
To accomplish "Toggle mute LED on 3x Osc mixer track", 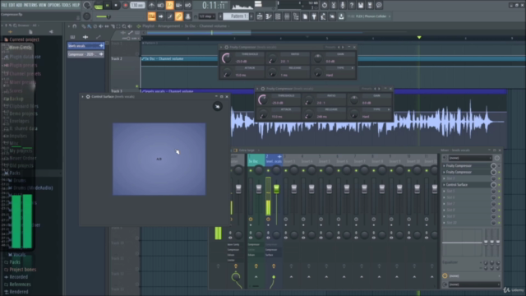I will [x=250, y=170].
